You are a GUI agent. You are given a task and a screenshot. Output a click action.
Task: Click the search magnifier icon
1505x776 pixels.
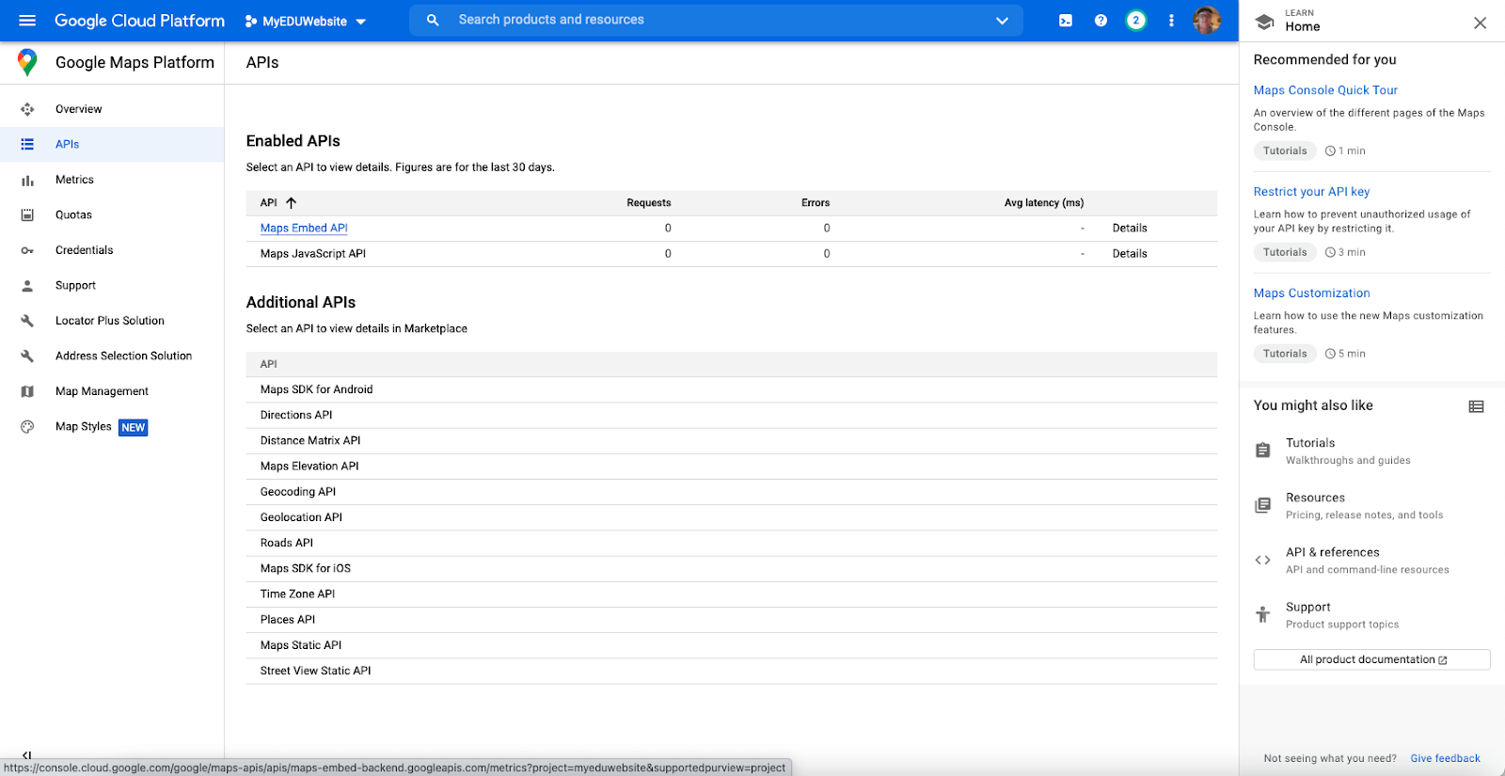point(433,20)
